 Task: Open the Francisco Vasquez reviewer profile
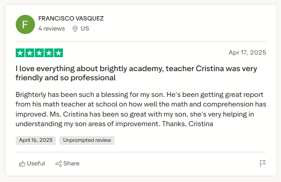(71, 18)
